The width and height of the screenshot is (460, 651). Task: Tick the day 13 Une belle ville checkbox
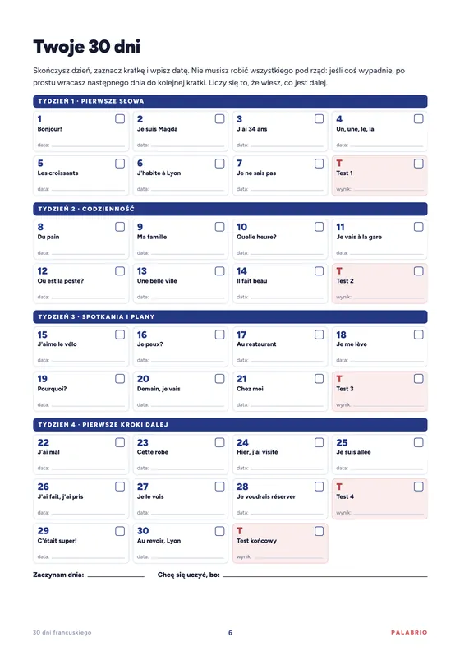click(219, 271)
